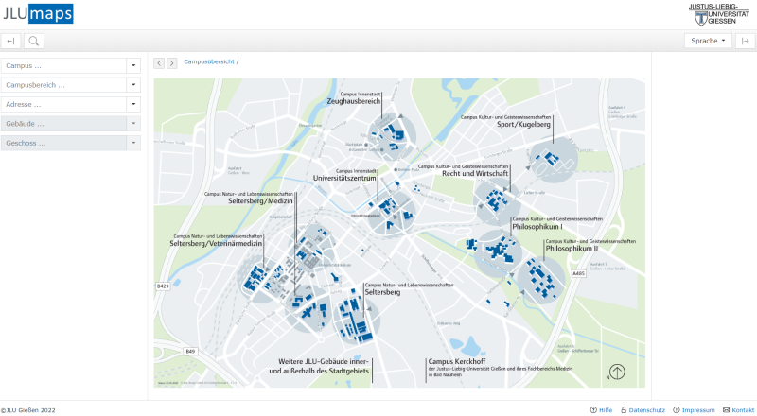Image resolution: width=757 pixels, height=416 pixels.
Task: Open the Kontakt footer link
Action: [x=739, y=410]
